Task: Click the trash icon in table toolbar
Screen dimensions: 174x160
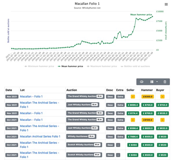Action: (165, 82)
